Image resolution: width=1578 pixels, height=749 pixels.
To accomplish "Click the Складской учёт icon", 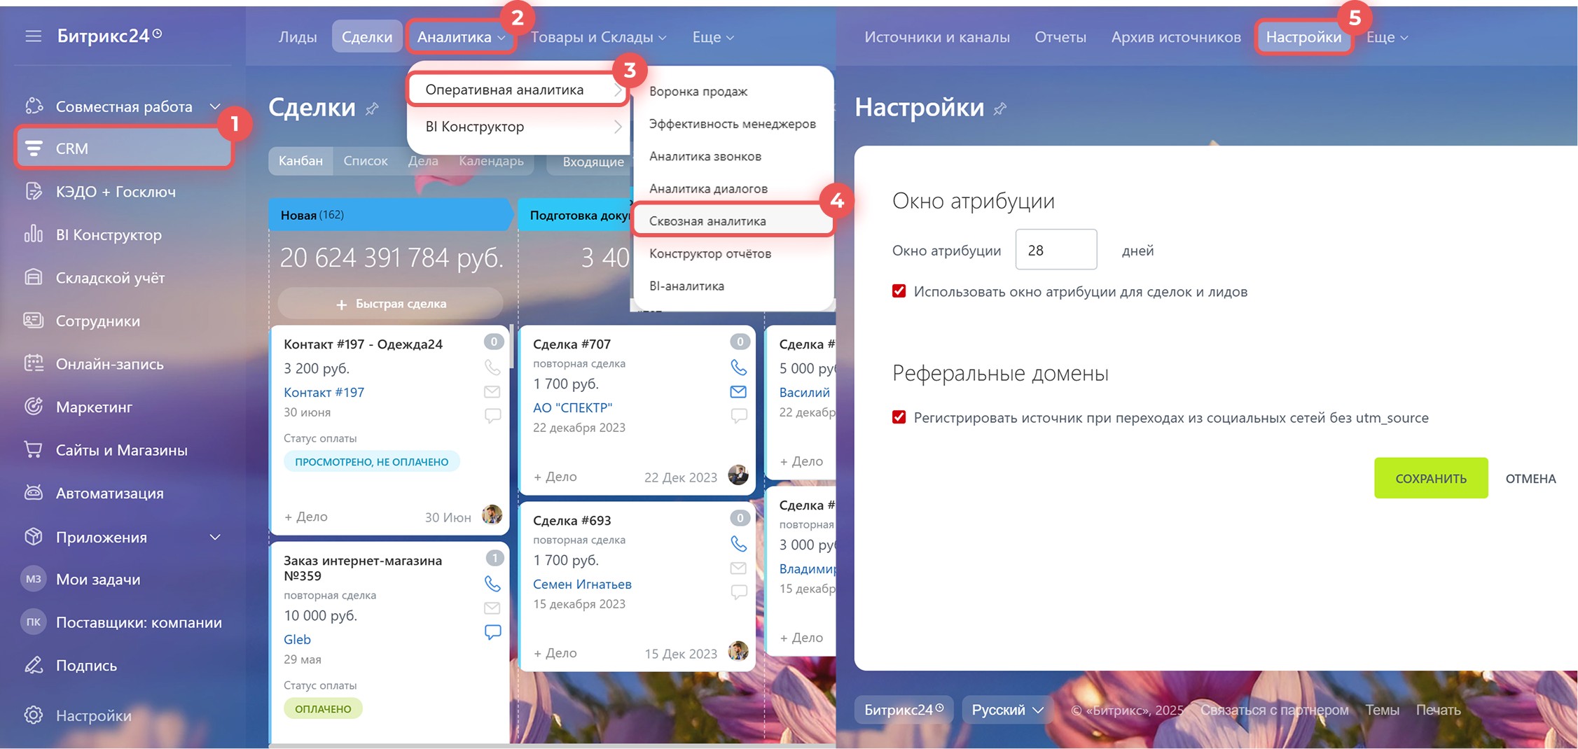I will click(34, 277).
